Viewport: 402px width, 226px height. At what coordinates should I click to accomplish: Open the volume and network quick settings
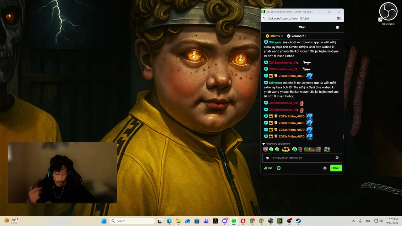379,221
